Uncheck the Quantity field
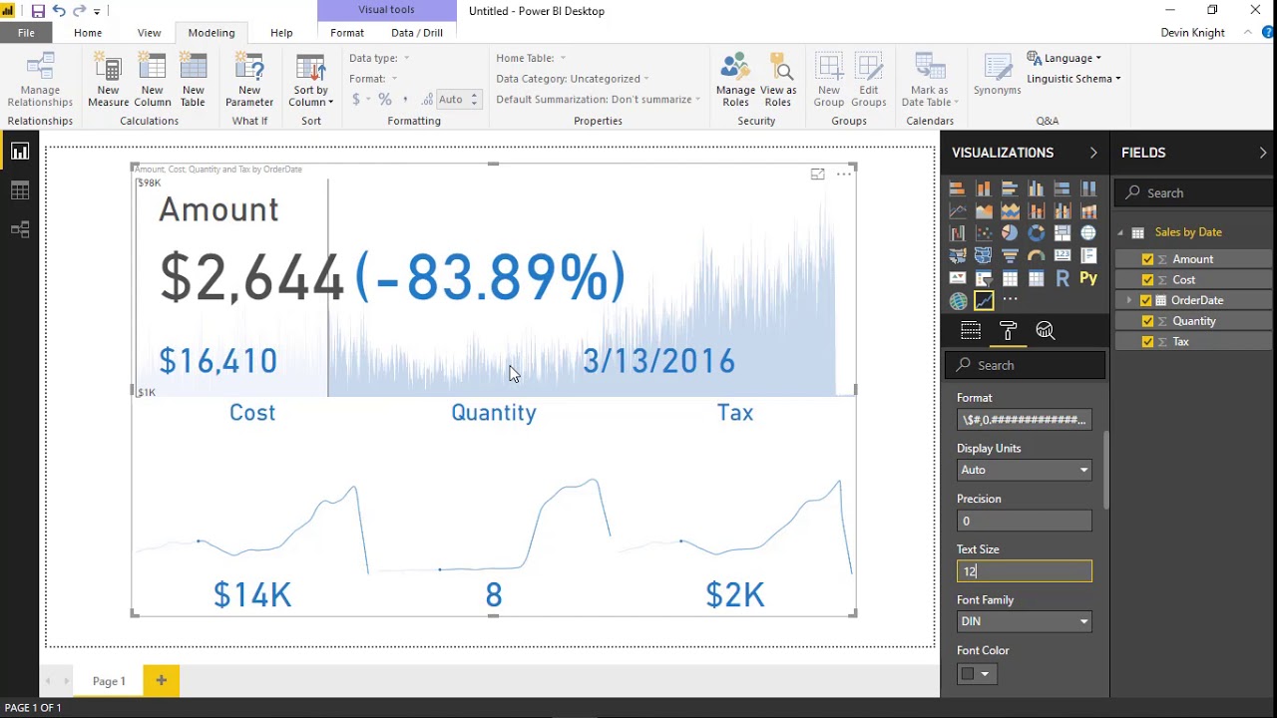1277x718 pixels. [x=1147, y=321]
